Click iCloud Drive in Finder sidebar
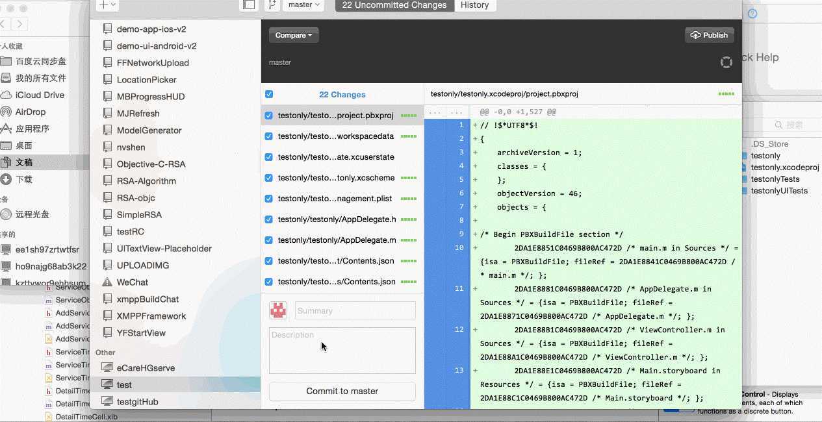 [x=40, y=95]
